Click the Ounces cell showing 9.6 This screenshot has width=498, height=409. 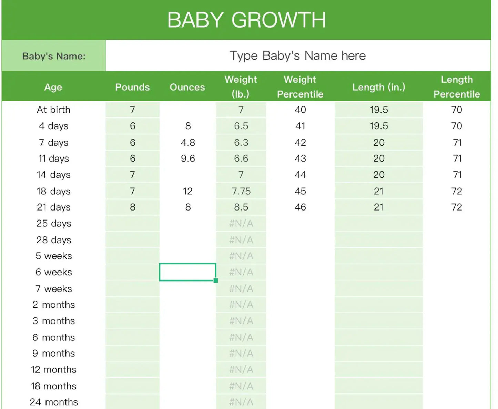coord(188,159)
